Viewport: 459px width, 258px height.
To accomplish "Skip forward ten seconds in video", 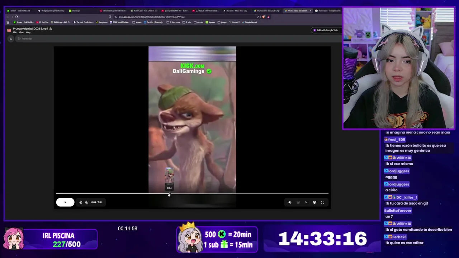I will (86, 202).
